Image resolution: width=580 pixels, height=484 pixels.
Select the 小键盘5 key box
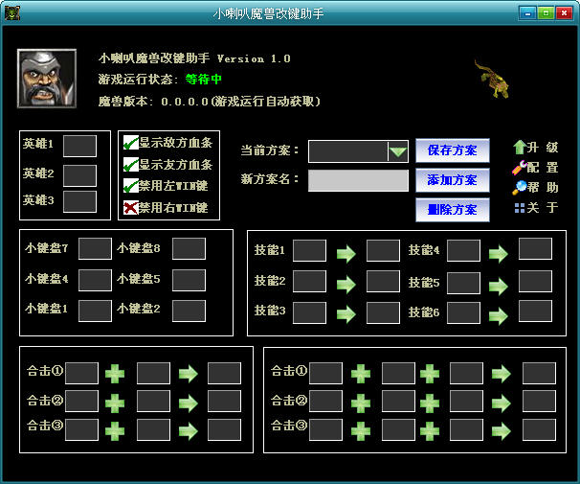click(189, 280)
